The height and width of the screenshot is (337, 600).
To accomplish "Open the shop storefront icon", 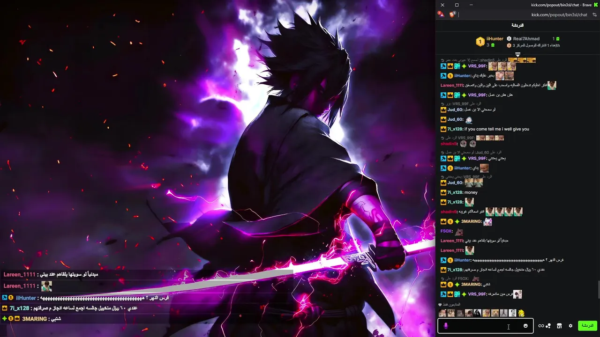I will click(x=559, y=326).
